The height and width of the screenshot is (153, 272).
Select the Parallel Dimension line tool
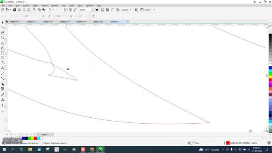[x=3, y=74]
